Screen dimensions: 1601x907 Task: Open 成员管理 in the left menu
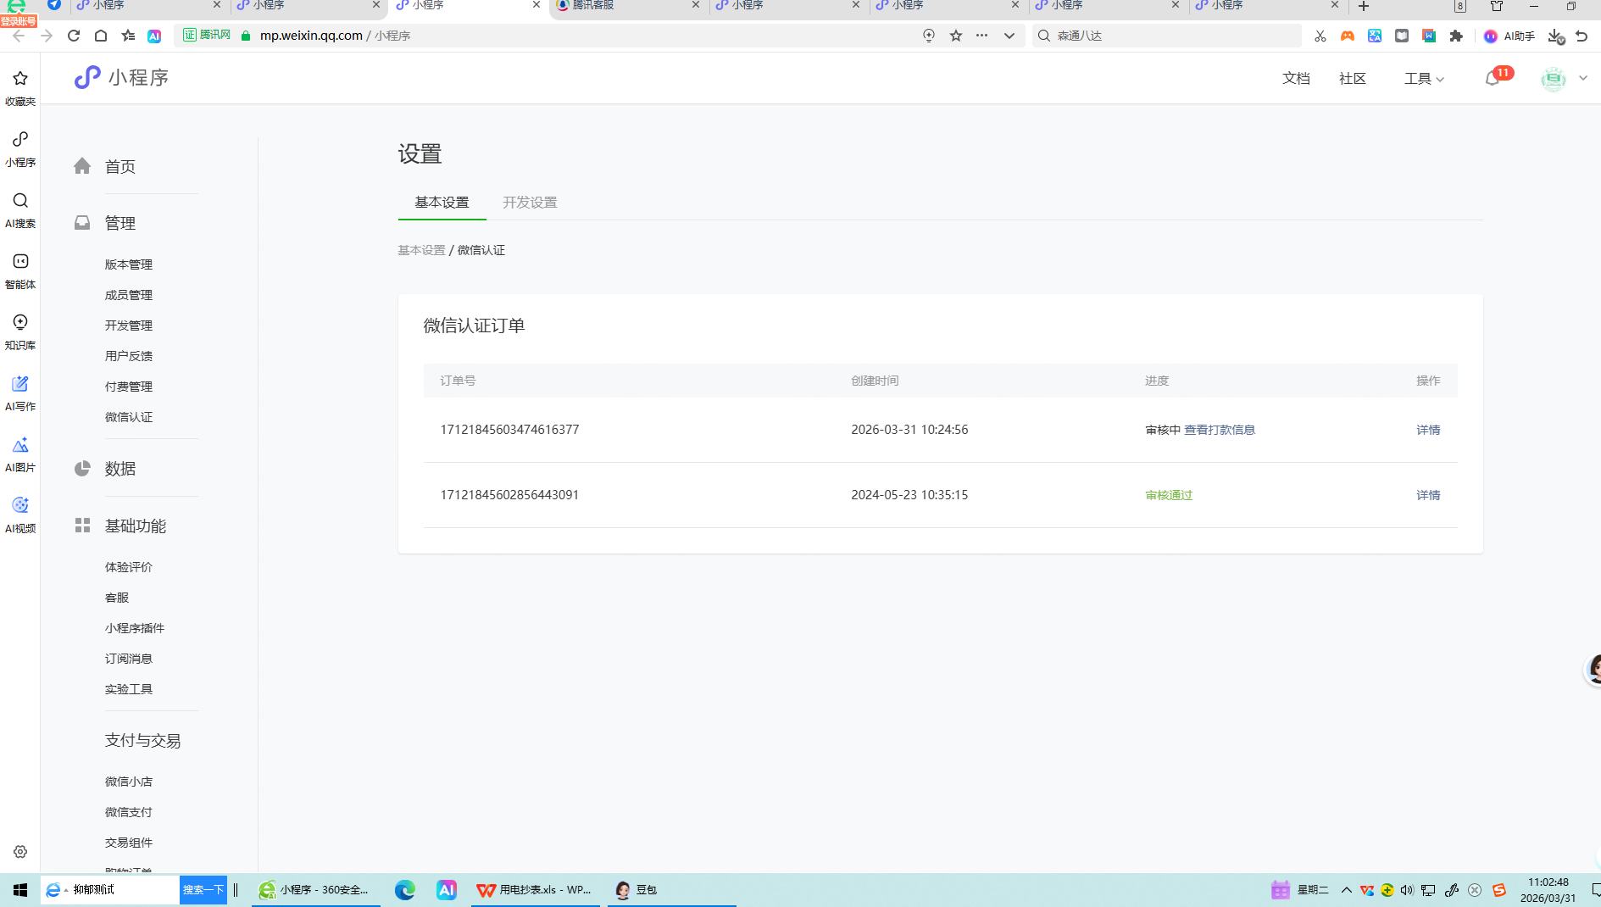pos(129,295)
